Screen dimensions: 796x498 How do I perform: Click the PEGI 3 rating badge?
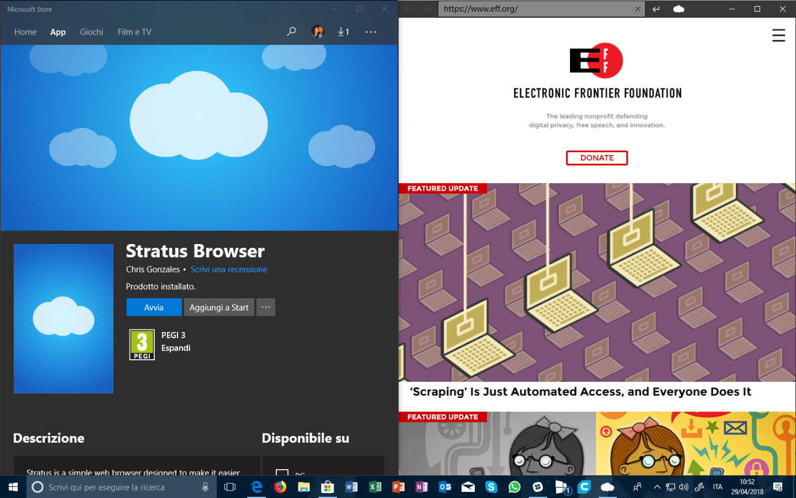pos(142,345)
